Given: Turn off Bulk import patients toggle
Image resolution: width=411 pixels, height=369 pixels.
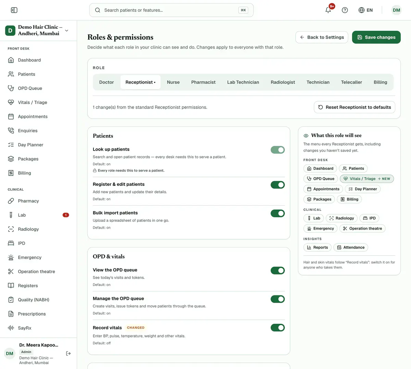Looking at the screenshot, I should (278, 213).
